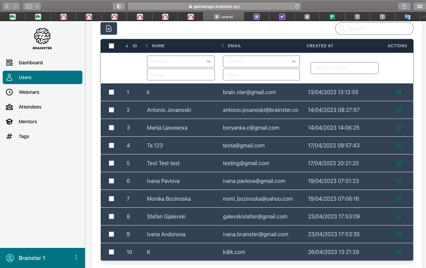
Task: Click edit icon for Antonio Jovanoski
Action: click(399, 110)
